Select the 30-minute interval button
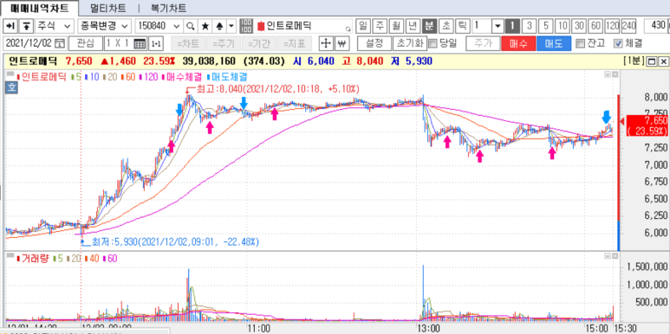 pyautogui.click(x=579, y=26)
